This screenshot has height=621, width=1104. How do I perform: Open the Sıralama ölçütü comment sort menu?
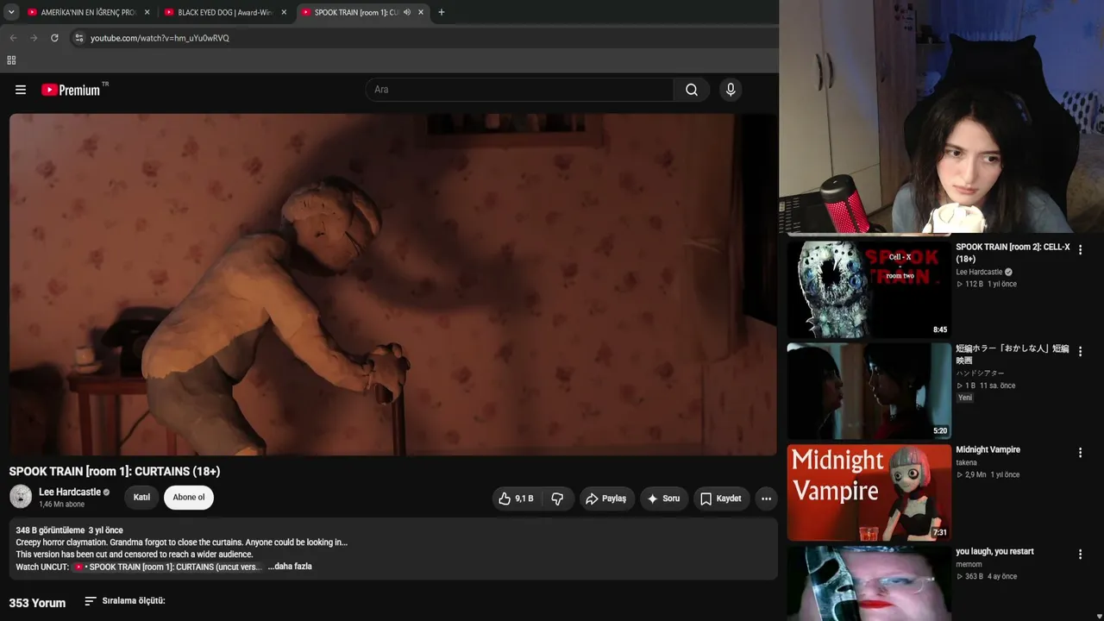pos(125,601)
